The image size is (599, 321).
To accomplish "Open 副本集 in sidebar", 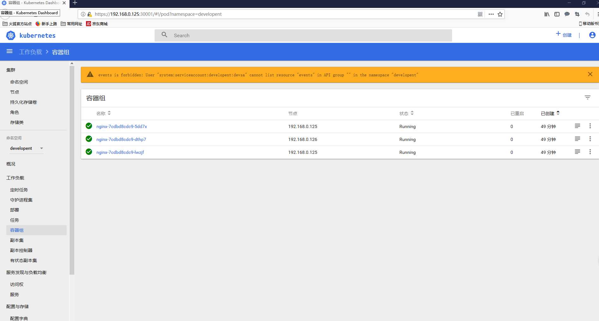I will (x=17, y=240).
